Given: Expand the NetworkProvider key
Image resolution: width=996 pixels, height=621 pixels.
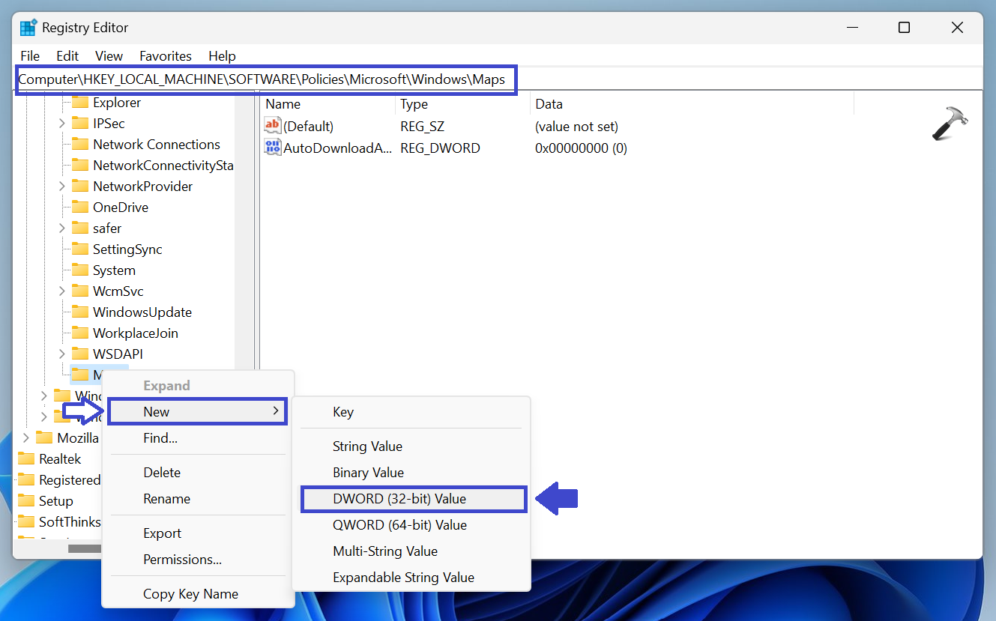Looking at the screenshot, I should click(x=62, y=187).
